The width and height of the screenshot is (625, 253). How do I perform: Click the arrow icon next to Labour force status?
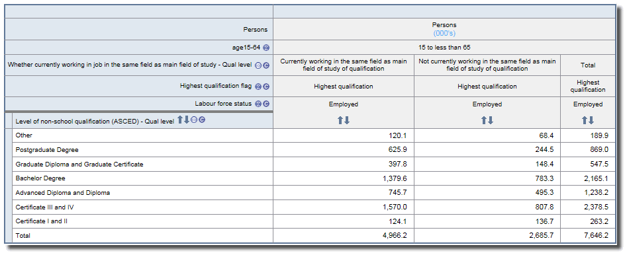coord(258,104)
